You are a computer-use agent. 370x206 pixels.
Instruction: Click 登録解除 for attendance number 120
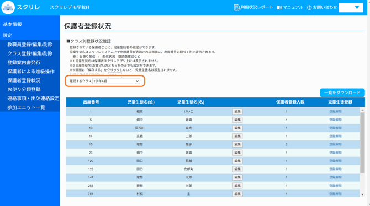pyautogui.click(x=335, y=161)
